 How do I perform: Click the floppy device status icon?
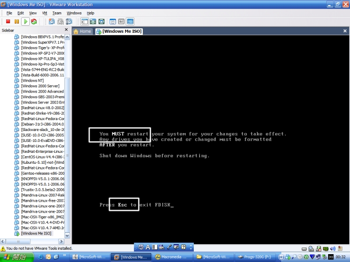318,248
